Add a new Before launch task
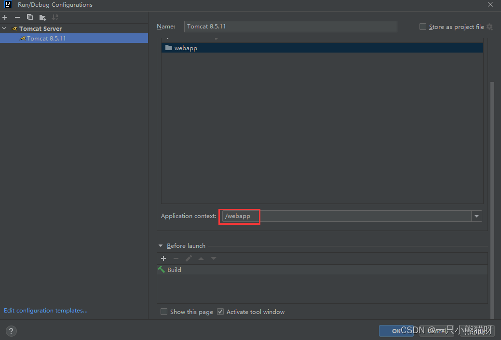 [x=163, y=258]
